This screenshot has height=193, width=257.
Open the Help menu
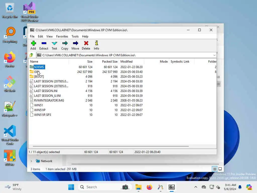(85, 36)
